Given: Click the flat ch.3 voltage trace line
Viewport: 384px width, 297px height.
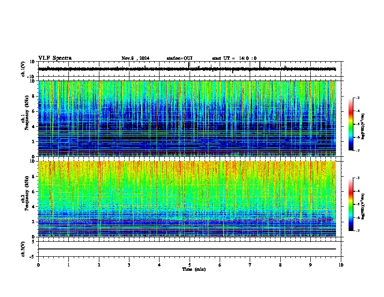Looking at the screenshot, I should [187, 249].
